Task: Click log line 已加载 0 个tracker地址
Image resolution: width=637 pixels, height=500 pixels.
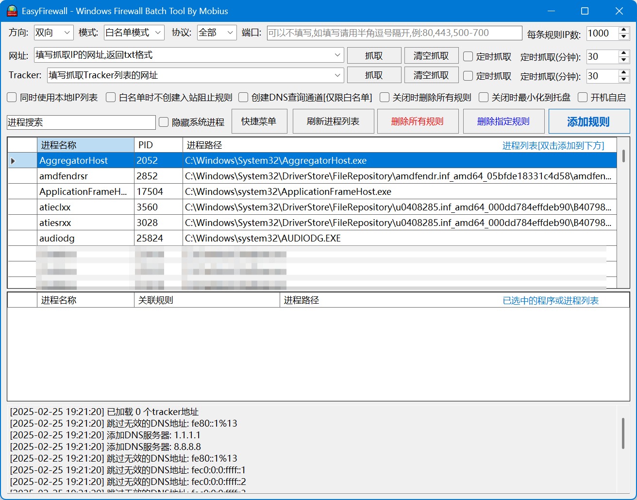Action: click(x=104, y=412)
